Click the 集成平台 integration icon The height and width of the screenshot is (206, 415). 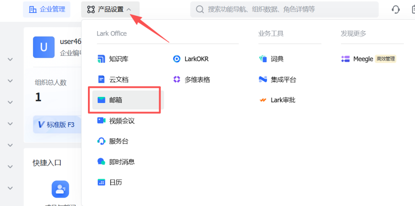coord(263,80)
